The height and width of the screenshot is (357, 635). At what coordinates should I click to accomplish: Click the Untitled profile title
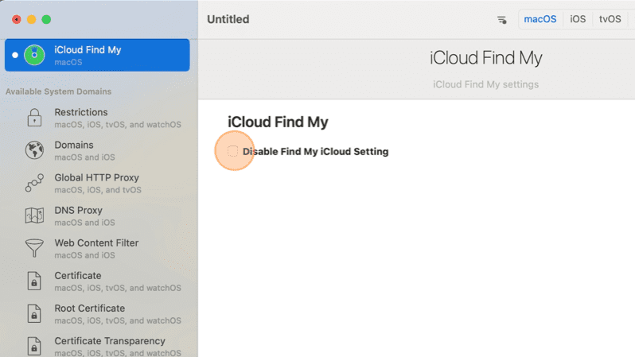[x=228, y=19]
